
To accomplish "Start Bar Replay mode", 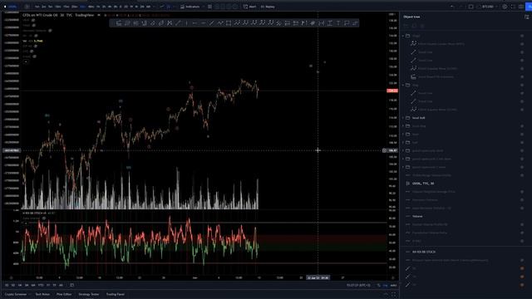I will point(268,7).
